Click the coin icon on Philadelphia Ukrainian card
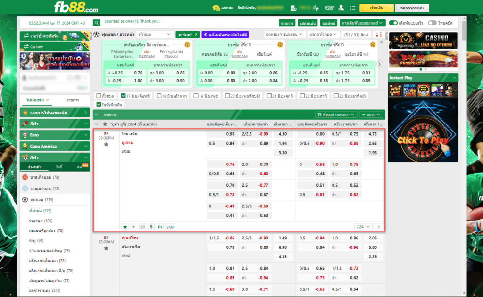 (x=187, y=45)
